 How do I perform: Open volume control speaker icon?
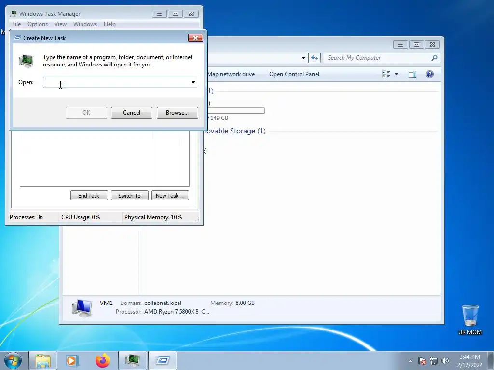coord(445,361)
